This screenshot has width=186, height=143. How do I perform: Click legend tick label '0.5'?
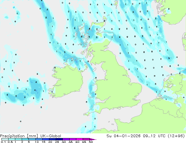pyautogui.click(x=10, y=142)
